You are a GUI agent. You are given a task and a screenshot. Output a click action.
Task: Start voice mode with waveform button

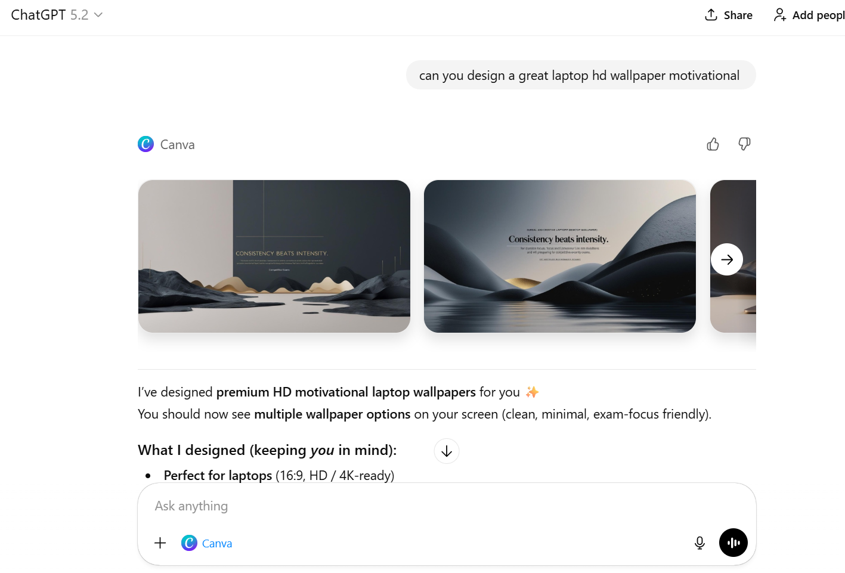pos(733,543)
